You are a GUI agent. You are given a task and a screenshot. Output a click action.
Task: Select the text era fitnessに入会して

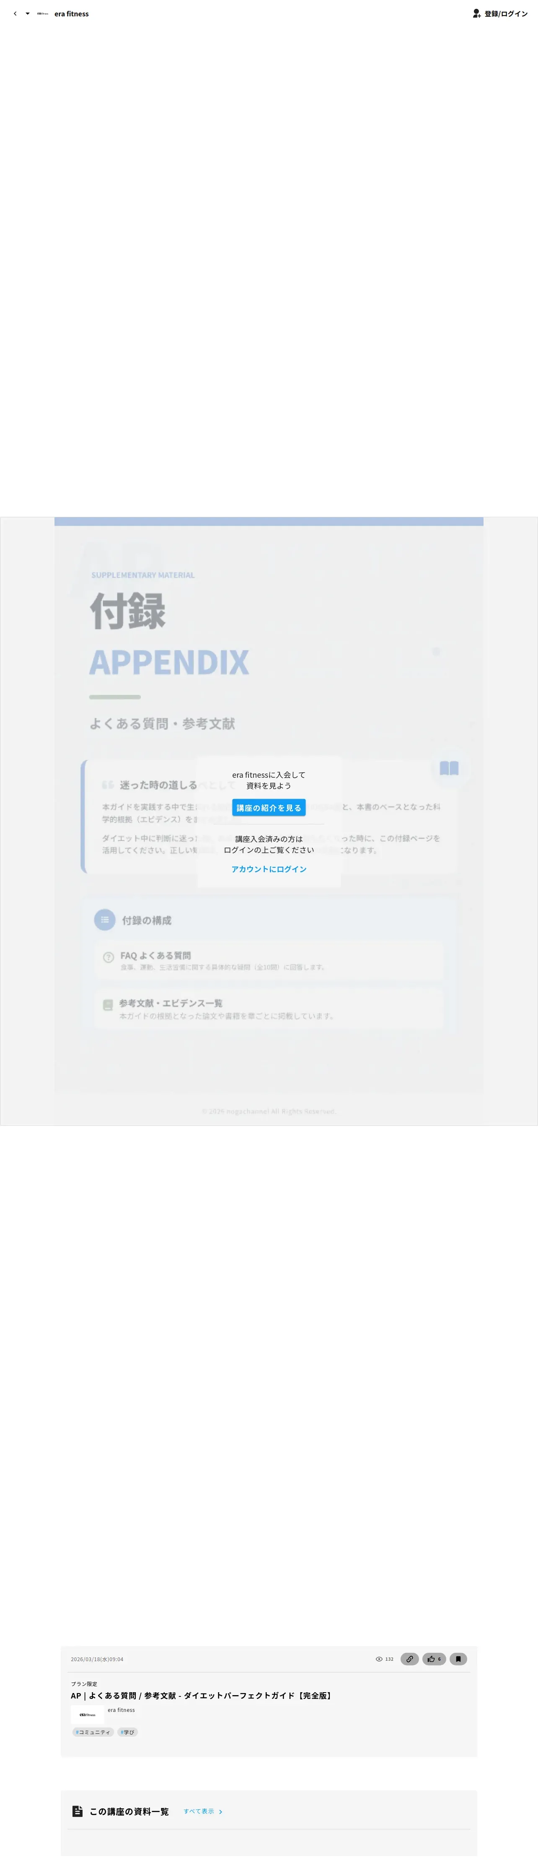pos(269,775)
